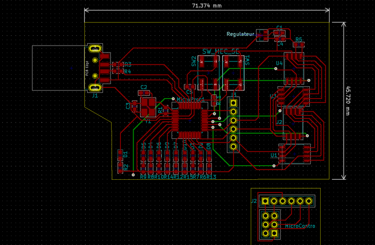Image resolution: width=375 pixels, height=245 pixels.
Task: Select resistor R3 near the USB connector
Action: point(118,64)
